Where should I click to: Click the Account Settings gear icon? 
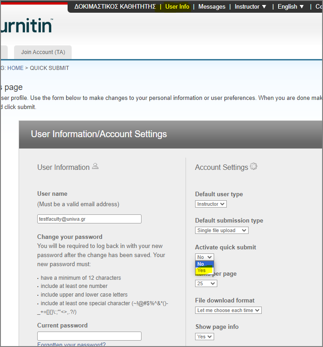[x=254, y=166]
